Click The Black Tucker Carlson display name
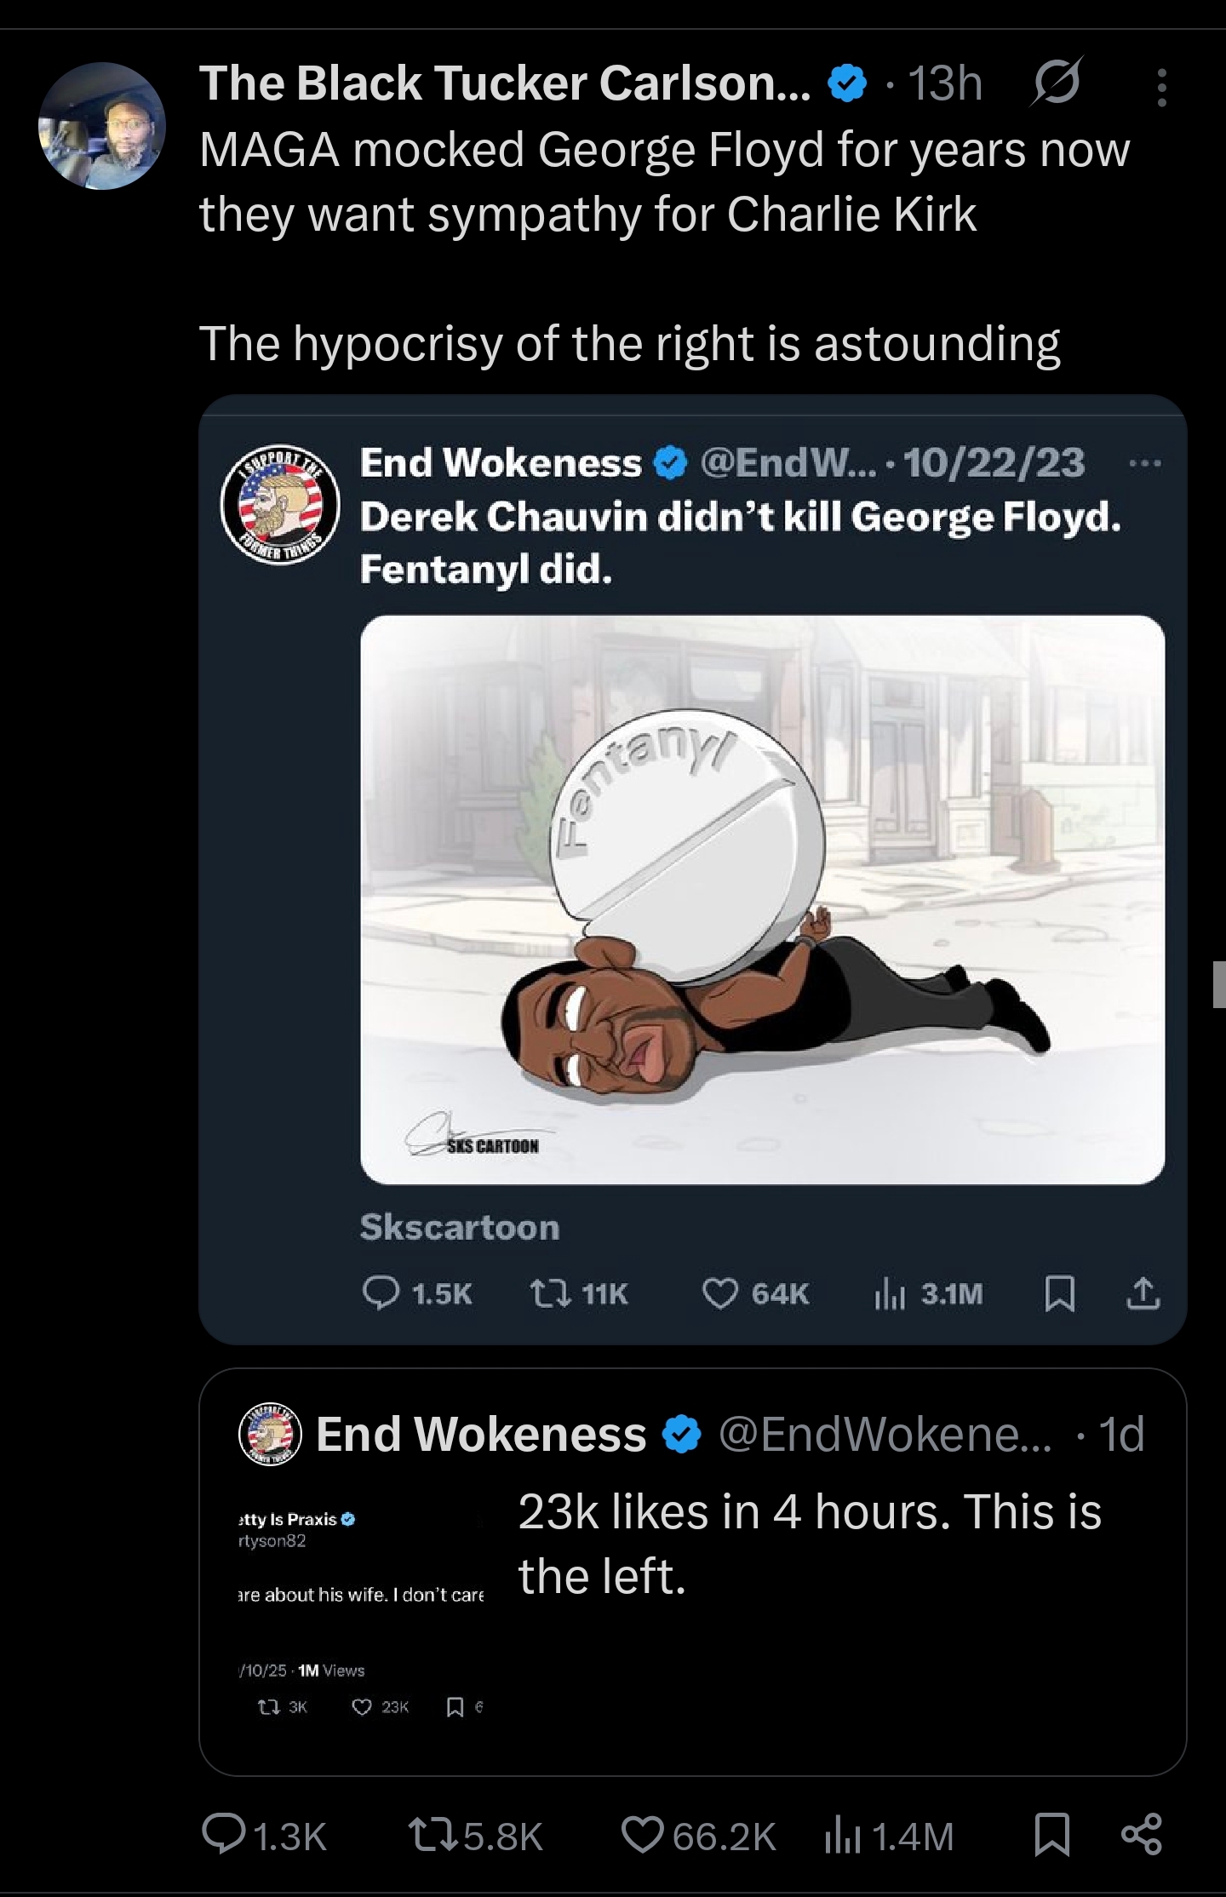This screenshot has width=1226, height=1897. (x=505, y=83)
